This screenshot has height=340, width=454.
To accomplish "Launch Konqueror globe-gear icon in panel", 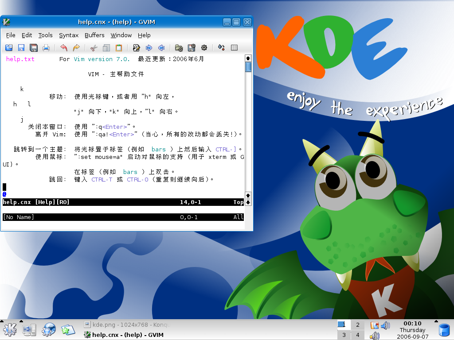I will pyautogui.click(x=49, y=330).
